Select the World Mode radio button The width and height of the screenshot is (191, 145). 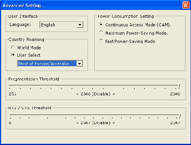13,47
